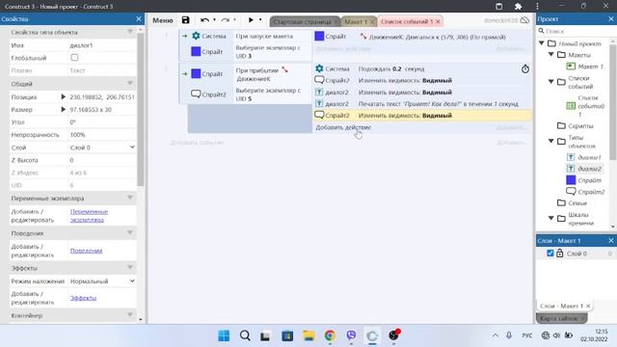
Task: Open browser extensions puzzle icon
Action: (x=519, y=7)
